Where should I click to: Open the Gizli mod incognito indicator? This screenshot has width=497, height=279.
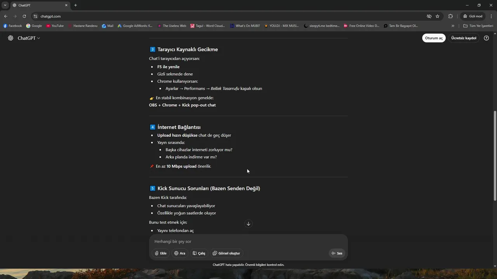473,16
